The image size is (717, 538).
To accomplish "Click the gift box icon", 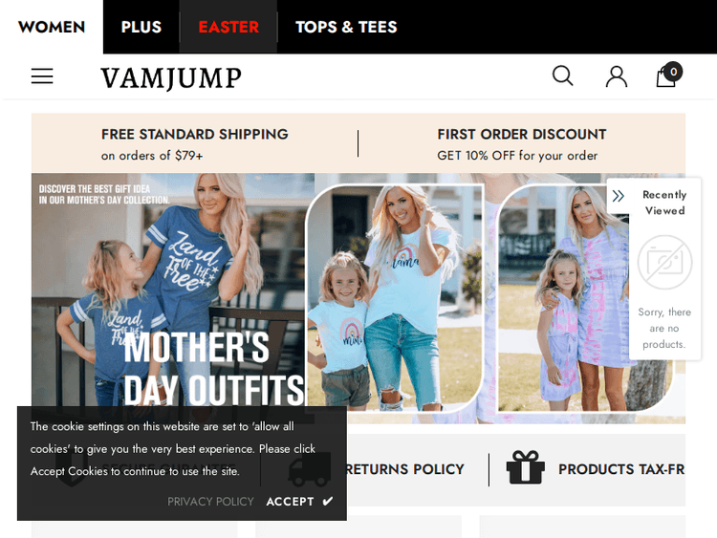I will click(526, 467).
